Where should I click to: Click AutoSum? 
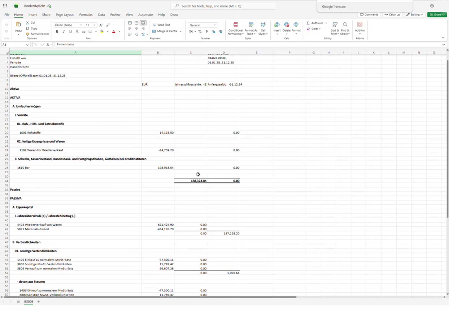point(315,23)
